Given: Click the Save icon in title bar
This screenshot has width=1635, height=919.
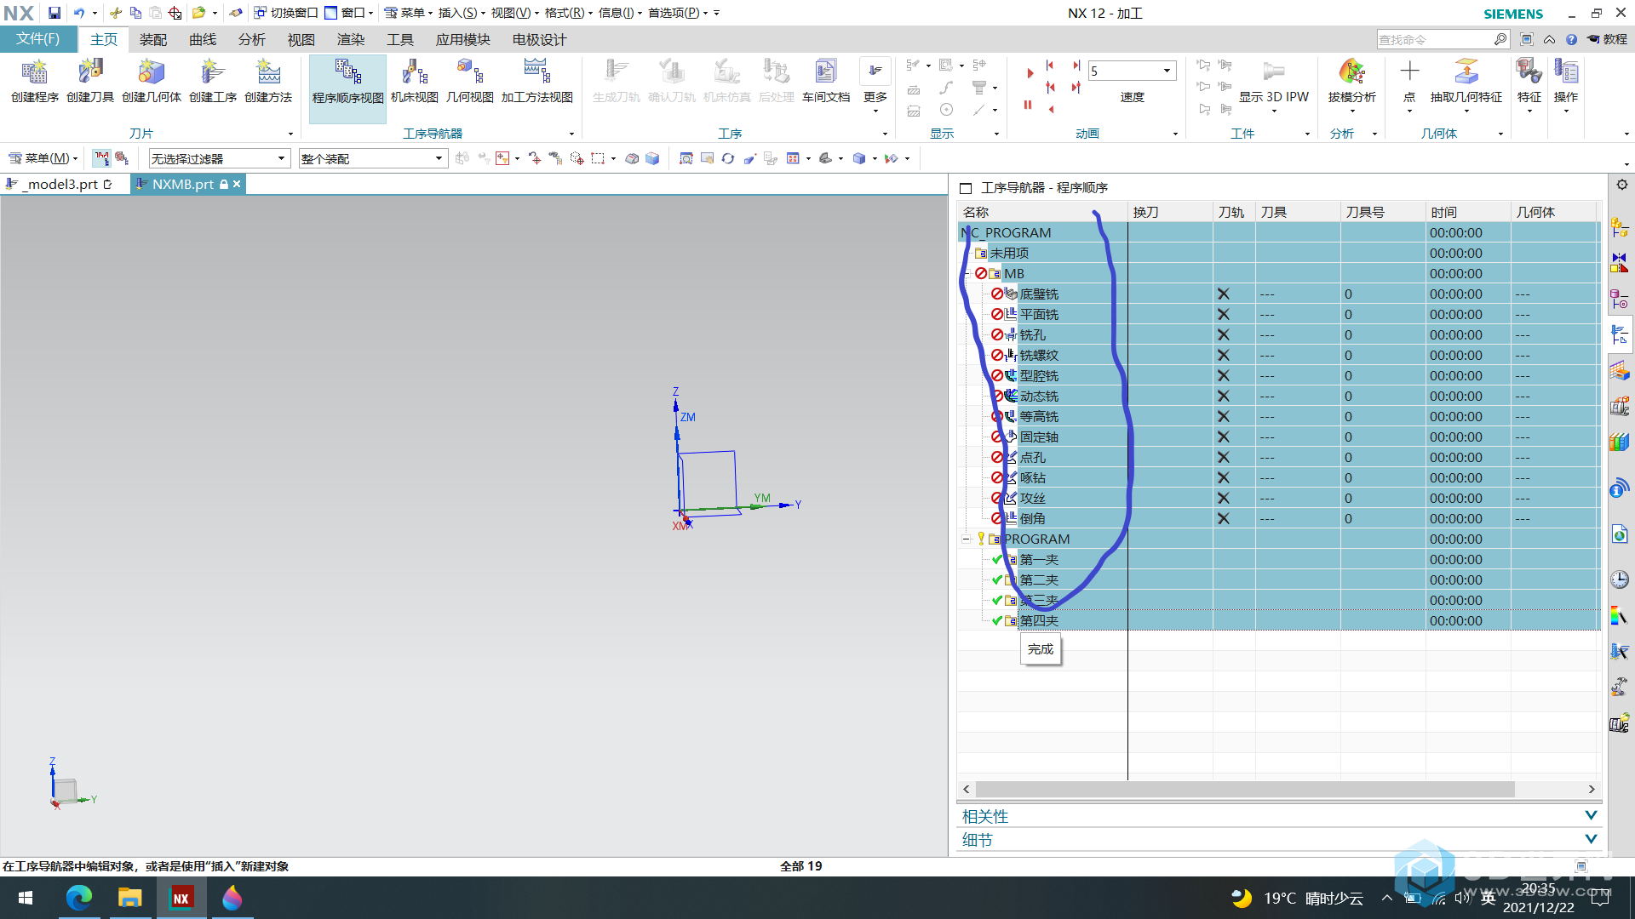Looking at the screenshot, I should (54, 13).
